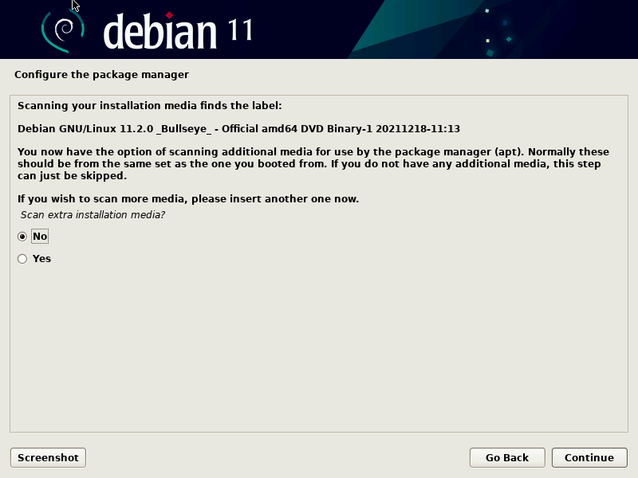Click the teal diagonal stripe in banner
The width and height of the screenshot is (638, 478).
pyautogui.click(x=383, y=32)
